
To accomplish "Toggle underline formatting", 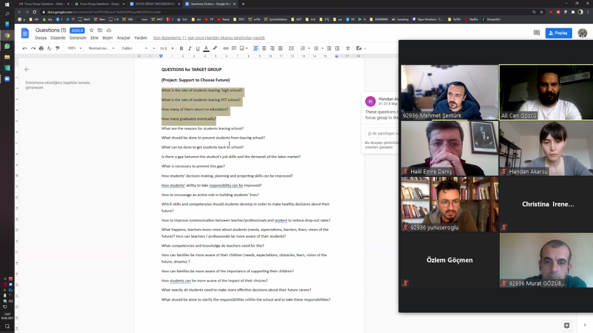I will (198, 49).
